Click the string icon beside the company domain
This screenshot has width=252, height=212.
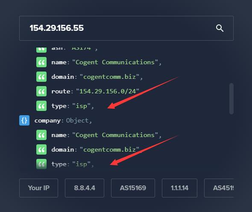[41, 149]
